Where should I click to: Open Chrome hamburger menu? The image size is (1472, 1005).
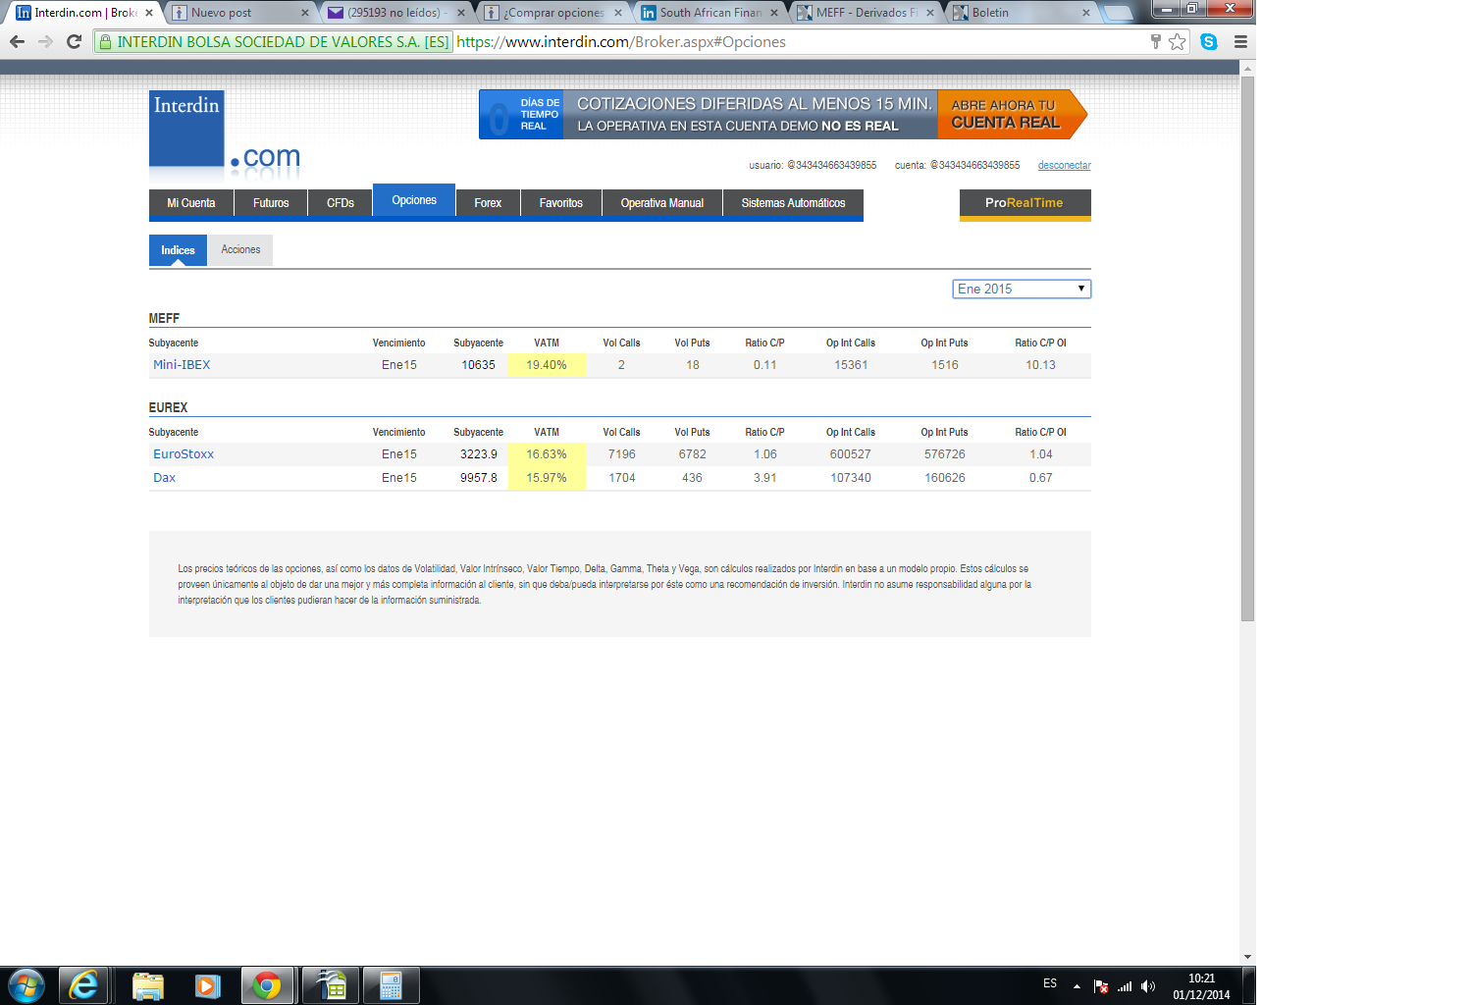(1240, 41)
